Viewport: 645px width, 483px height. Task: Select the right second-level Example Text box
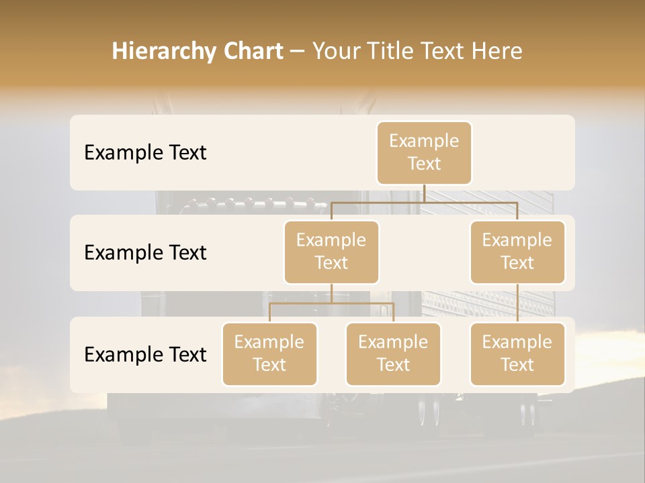[x=517, y=252]
